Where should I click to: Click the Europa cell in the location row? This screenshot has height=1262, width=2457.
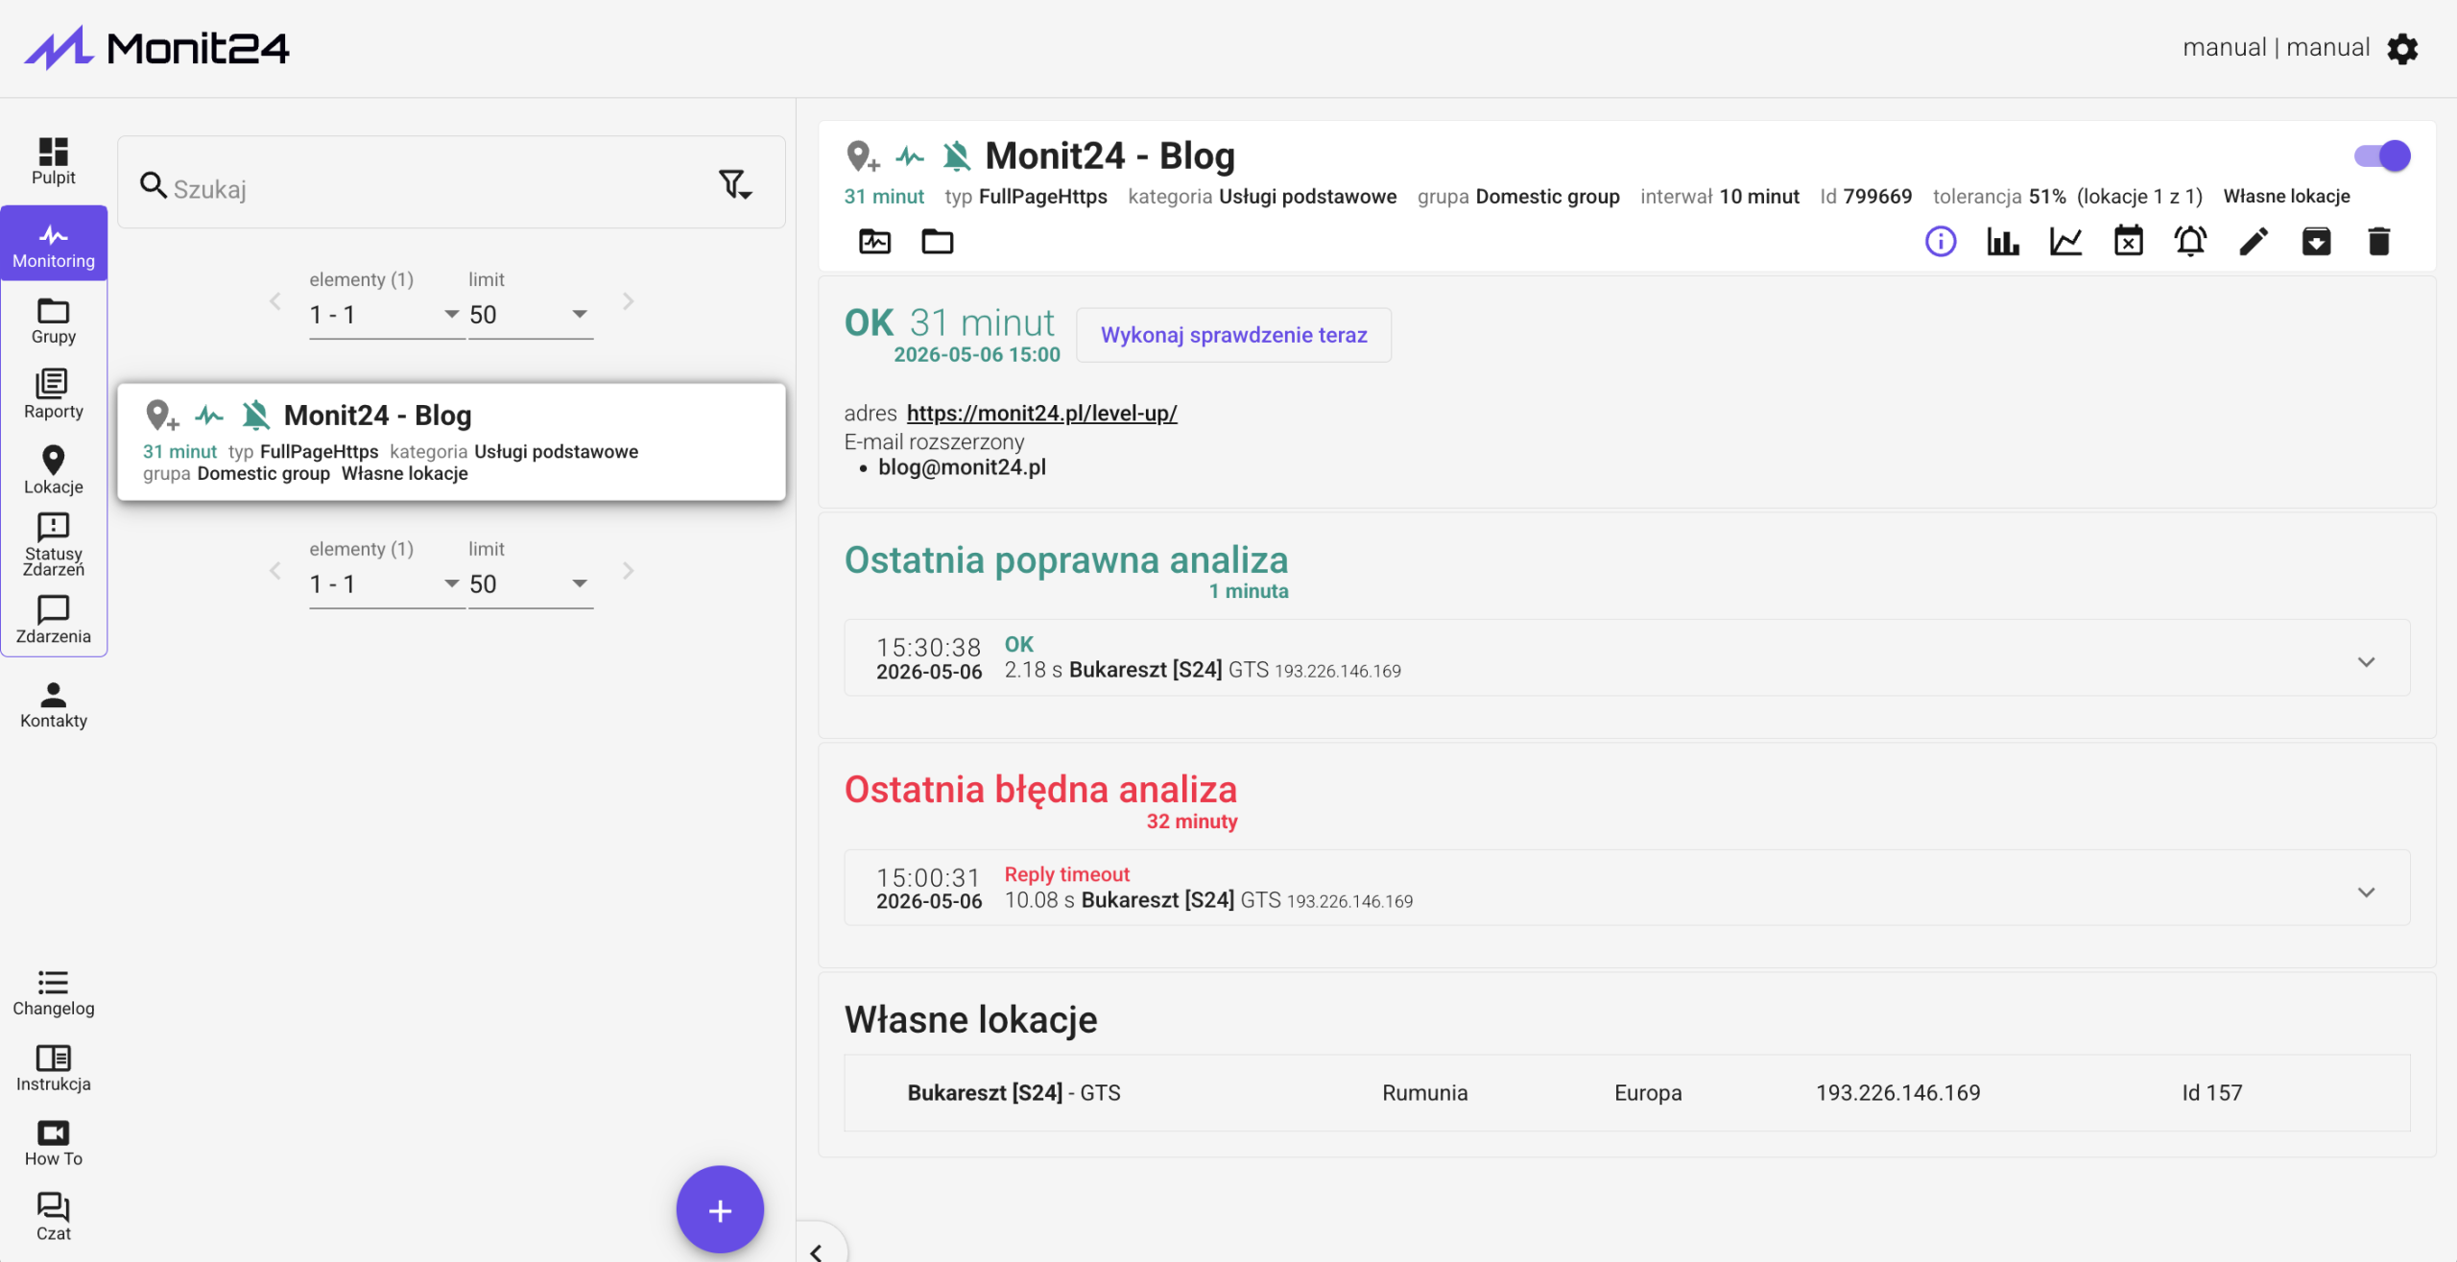tap(1648, 1093)
